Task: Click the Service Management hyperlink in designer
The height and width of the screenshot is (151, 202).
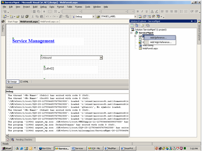Action: (x=33, y=41)
